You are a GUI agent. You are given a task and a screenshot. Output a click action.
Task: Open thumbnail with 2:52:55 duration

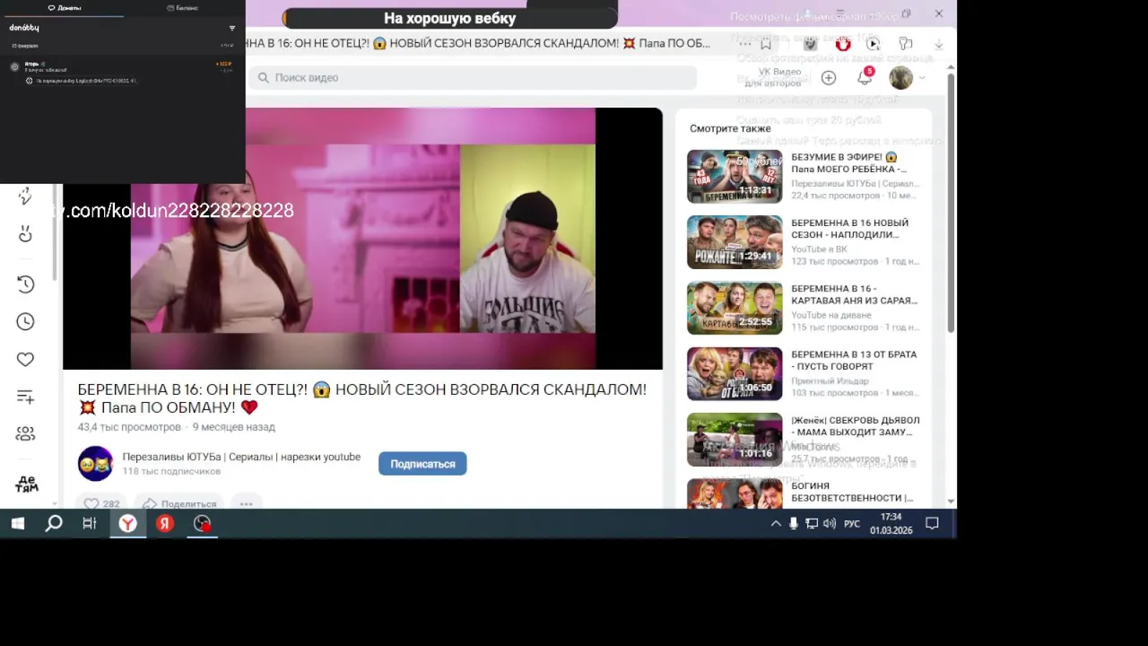pos(735,309)
